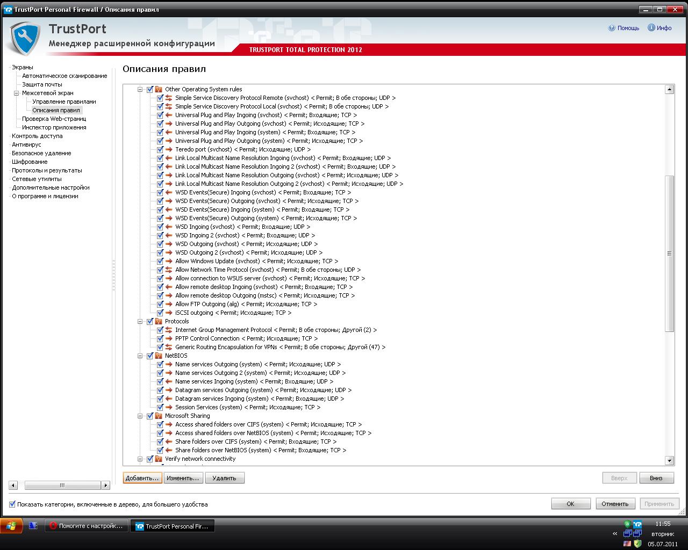Click the TrustPort shield logo in the header
The width and height of the screenshot is (688, 550).
click(25, 38)
